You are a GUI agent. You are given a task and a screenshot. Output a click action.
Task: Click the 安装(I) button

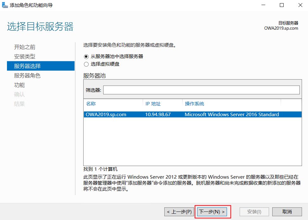[254, 212]
